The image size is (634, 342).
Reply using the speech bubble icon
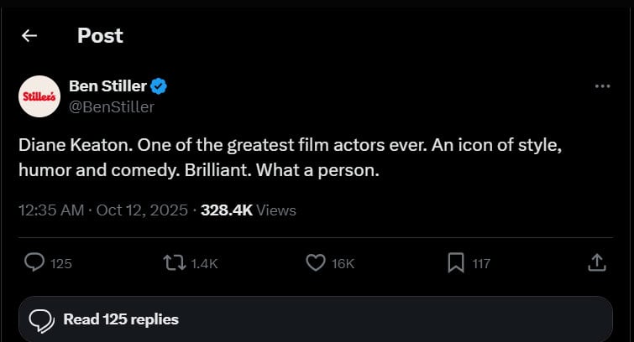click(34, 263)
